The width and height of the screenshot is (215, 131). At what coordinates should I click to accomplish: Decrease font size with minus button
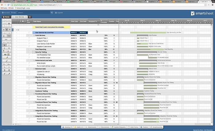coord(10,42)
